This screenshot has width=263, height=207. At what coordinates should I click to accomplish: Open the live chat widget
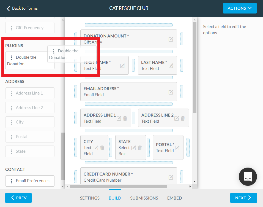[248, 177]
